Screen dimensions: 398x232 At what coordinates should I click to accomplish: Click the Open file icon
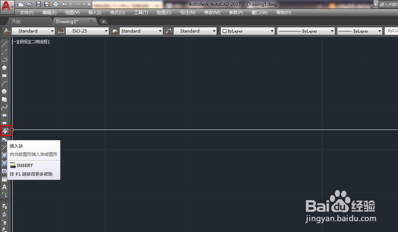30,4
